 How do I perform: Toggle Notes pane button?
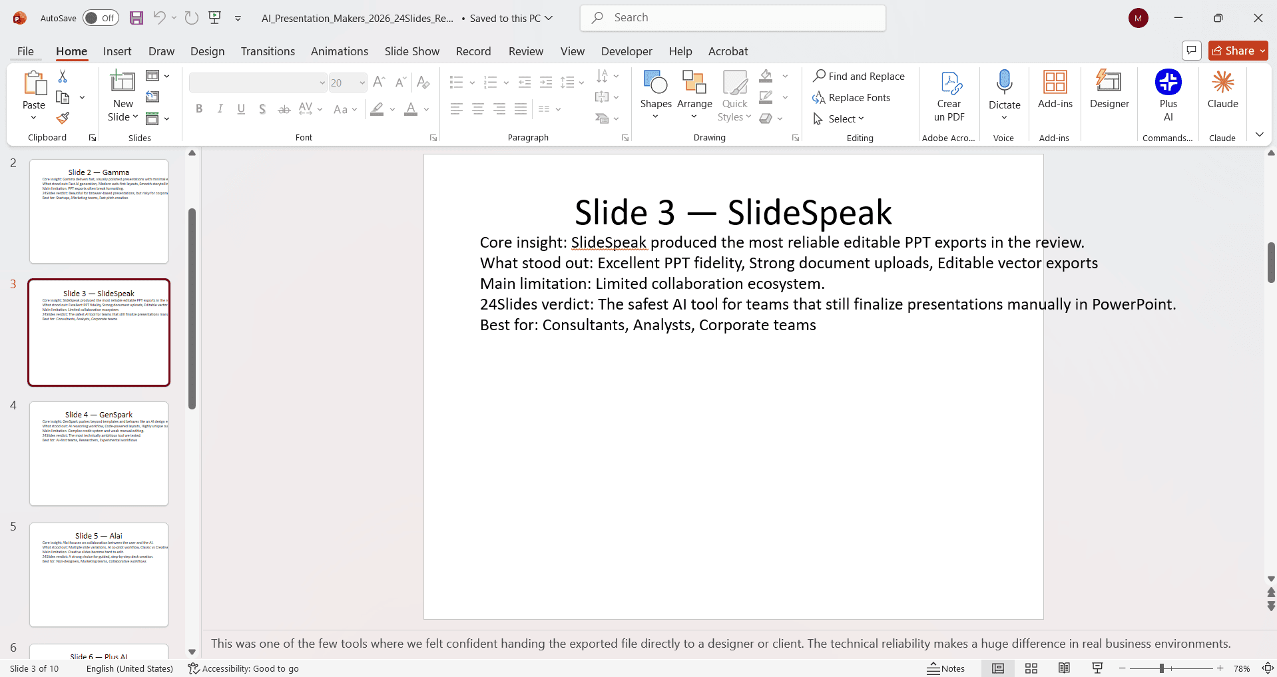coord(946,668)
